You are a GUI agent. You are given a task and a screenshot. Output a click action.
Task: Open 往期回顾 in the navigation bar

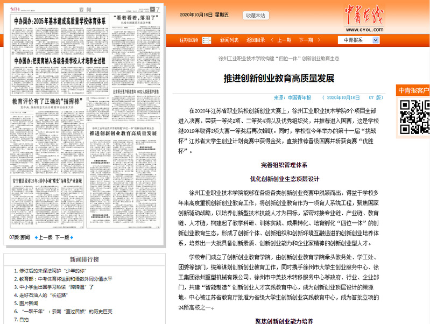tap(189, 40)
